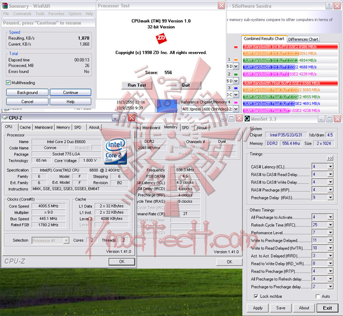The height and width of the screenshot is (316, 343).
Task: Click the Intel Core 2 Duo logo
Action: (115, 151)
